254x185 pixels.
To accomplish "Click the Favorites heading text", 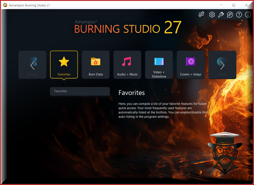I will click(131, 93).
